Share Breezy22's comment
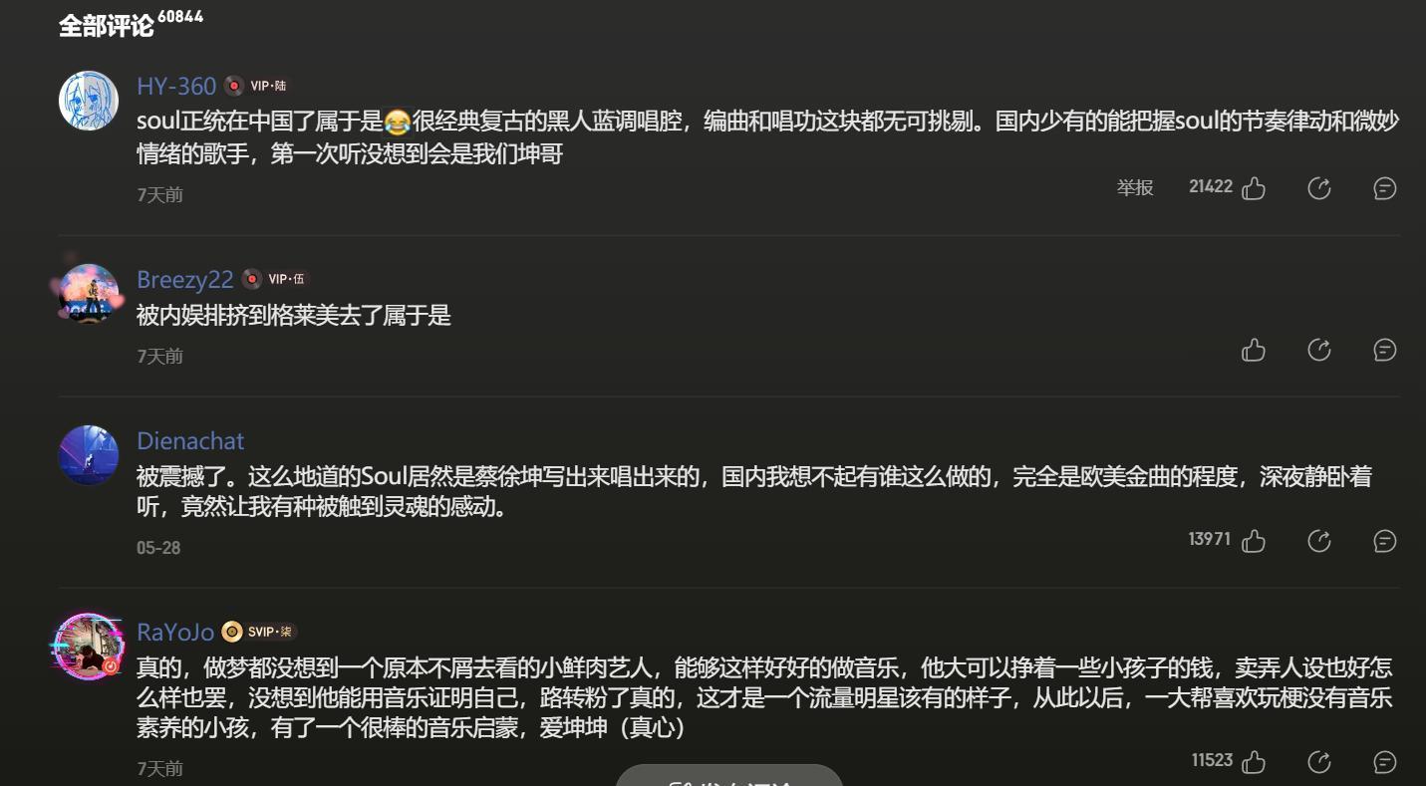1426x786 pixels. tap(1319, 350)
